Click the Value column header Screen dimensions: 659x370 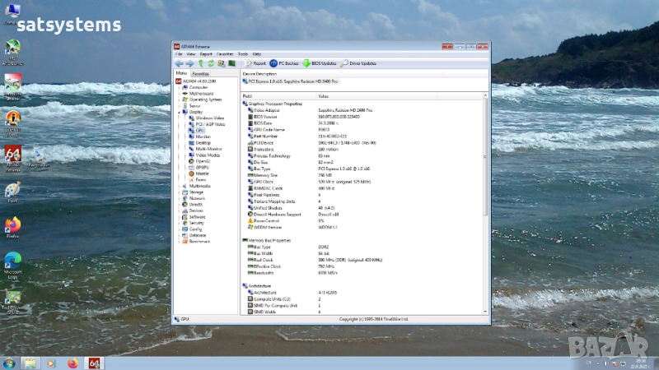(x=324, y=96)
